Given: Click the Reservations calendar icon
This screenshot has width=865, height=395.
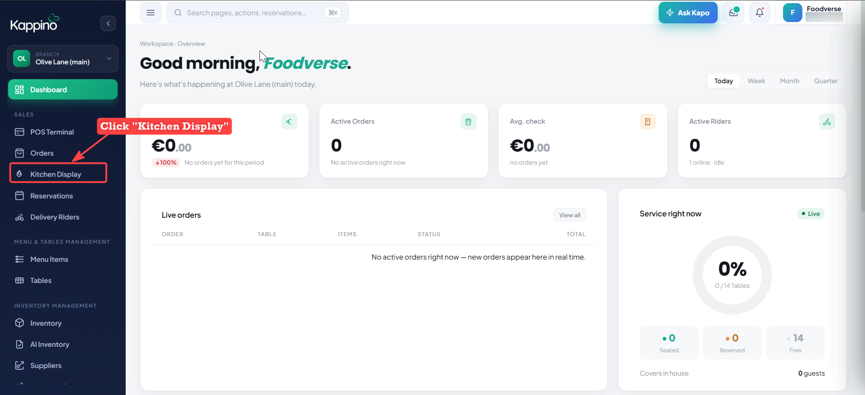Looking at the screenshot, I should click(x=19, y=196).
